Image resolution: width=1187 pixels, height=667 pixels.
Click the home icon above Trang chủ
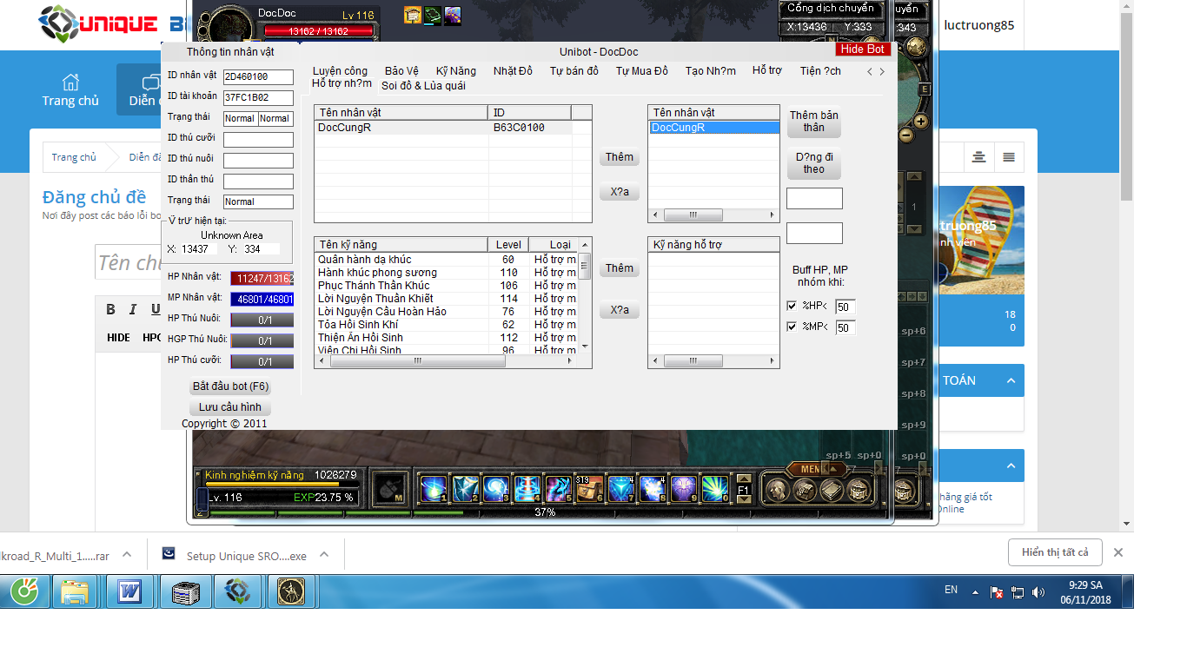point(70,82)
